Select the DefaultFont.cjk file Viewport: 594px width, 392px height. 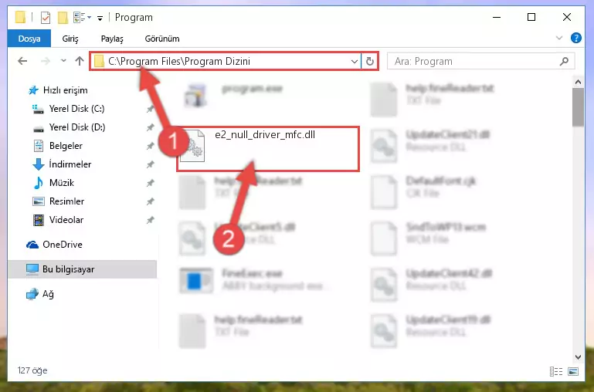click(440, 181)
